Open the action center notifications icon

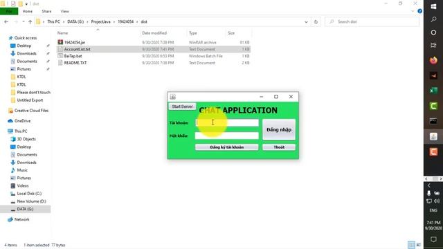pyautogui.click(x=433, y=239)
